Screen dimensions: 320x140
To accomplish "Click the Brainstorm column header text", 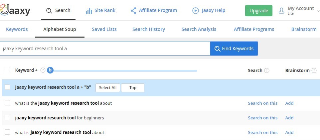I will (297, 70).
